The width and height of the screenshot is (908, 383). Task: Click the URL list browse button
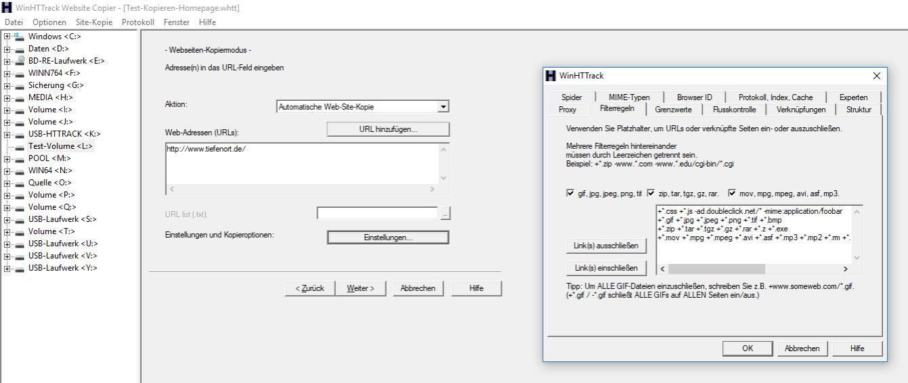(445, 214)
